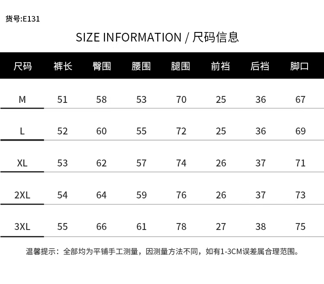Screen dimensions: 324x284
Task: Click the 臀围 value 58 for size M
Action: (102, 99)
